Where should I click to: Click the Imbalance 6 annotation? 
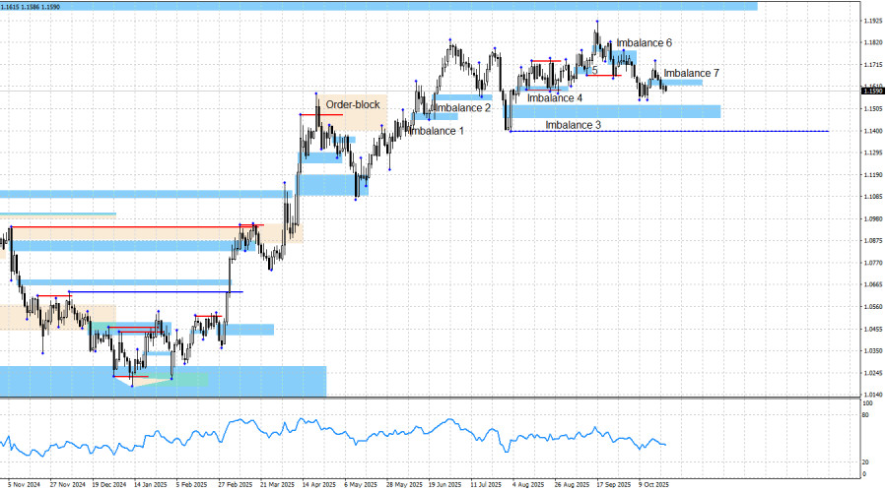(645, 43)
